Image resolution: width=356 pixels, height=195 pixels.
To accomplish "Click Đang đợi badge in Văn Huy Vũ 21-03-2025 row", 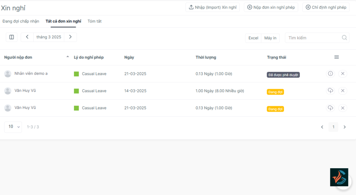I will 275,109.
